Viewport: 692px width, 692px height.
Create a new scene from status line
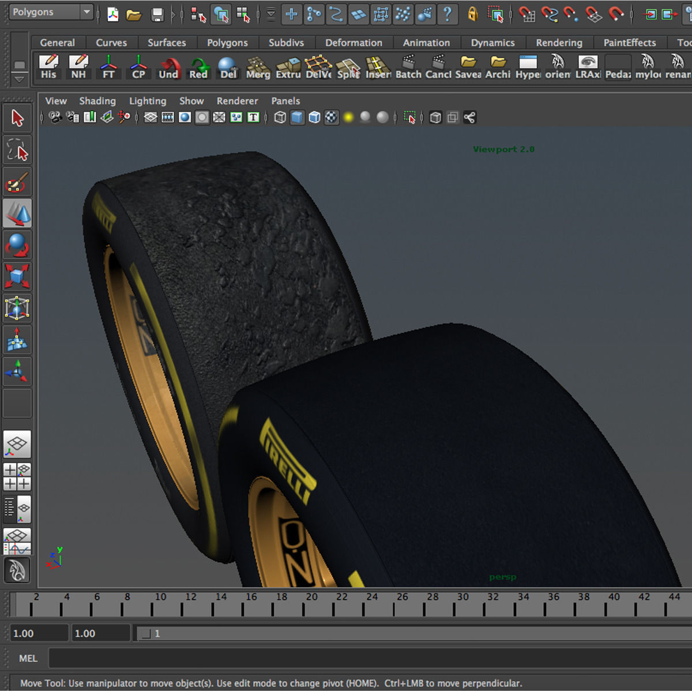click(113, 14)
